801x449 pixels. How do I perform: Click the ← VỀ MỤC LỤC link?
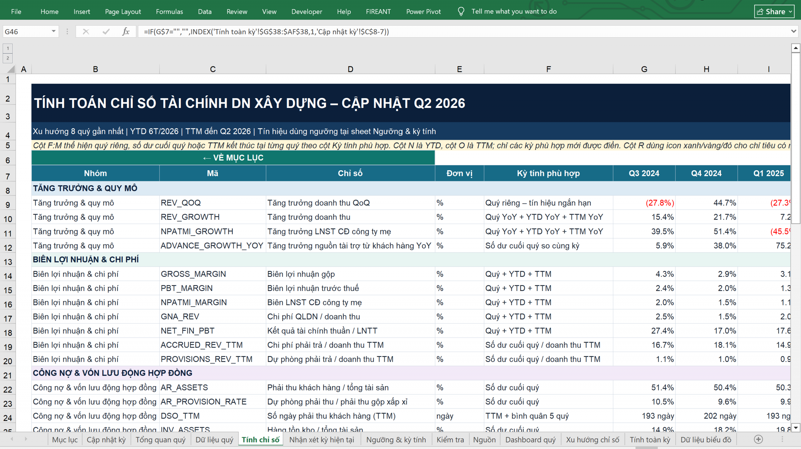tap(233, 158)
